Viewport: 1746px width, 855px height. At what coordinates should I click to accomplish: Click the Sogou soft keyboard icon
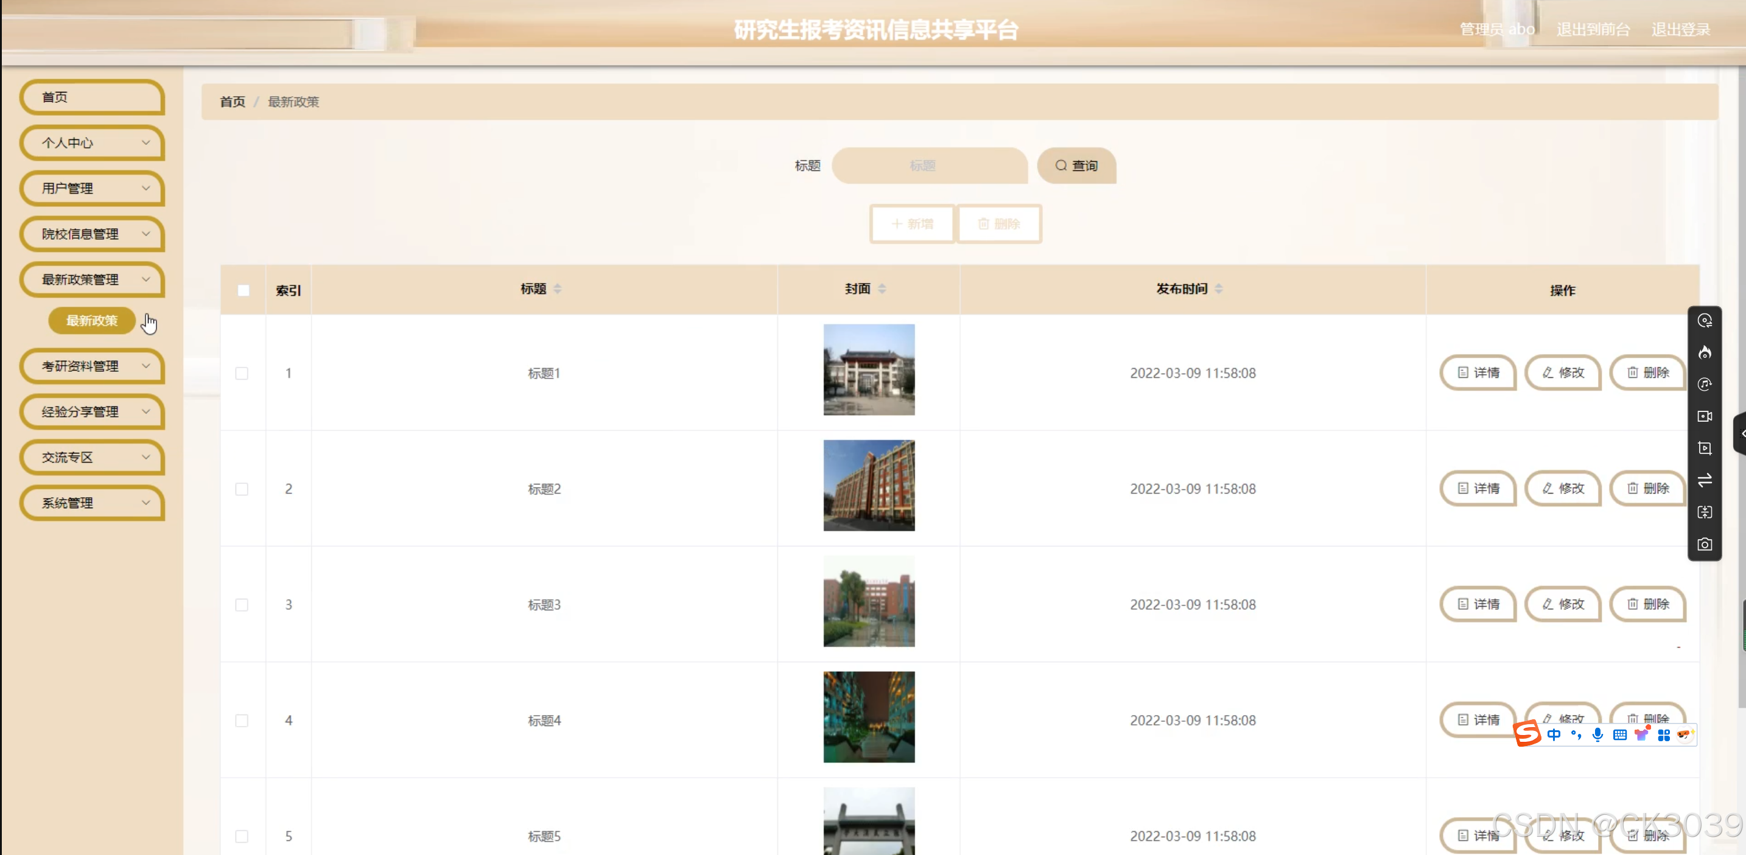pyautogui.click(x=1619, y=735)
